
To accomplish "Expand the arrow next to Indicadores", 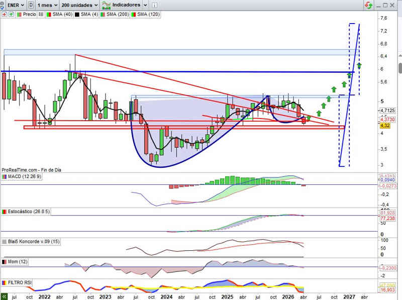I will click(145, 5).
